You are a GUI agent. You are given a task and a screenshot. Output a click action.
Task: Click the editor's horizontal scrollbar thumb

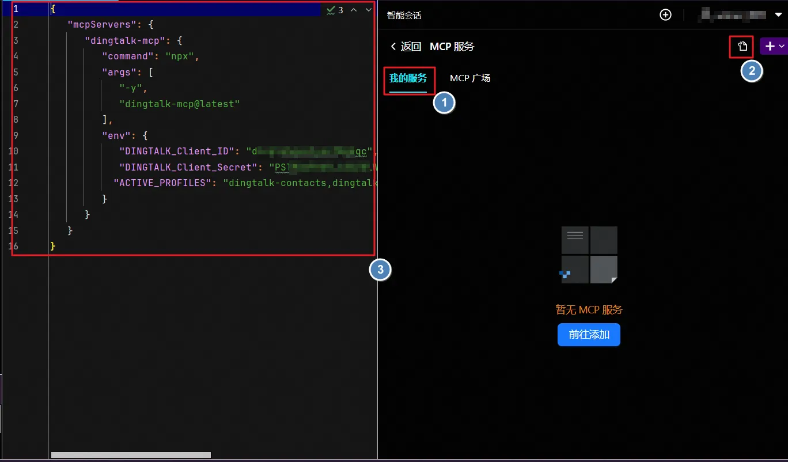click(131, 455)
